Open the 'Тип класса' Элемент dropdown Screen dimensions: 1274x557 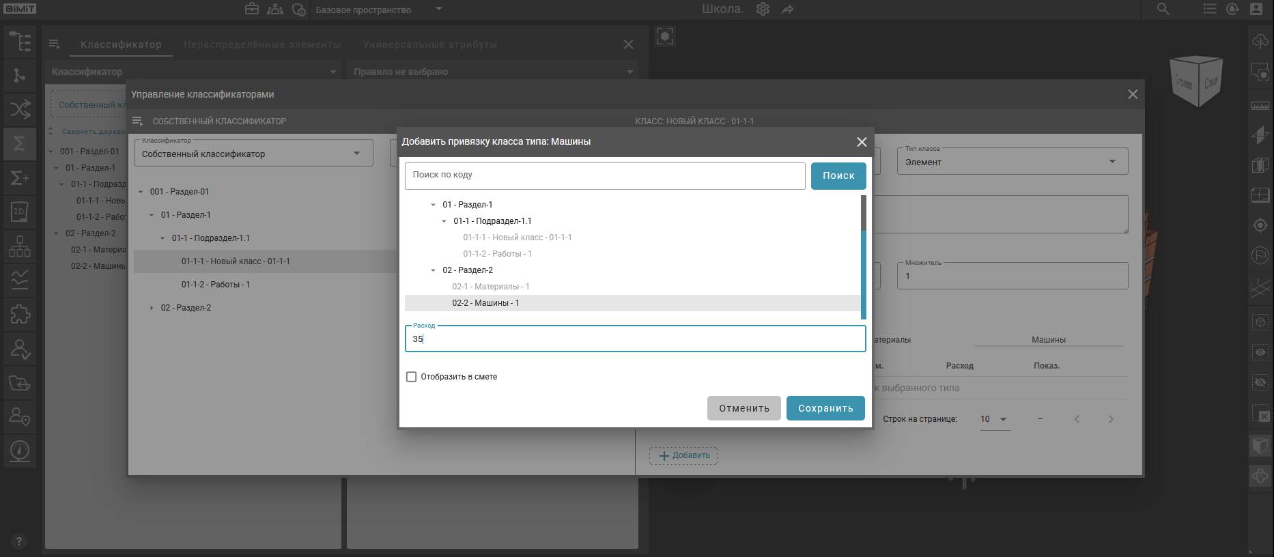tap(1012, 162)
